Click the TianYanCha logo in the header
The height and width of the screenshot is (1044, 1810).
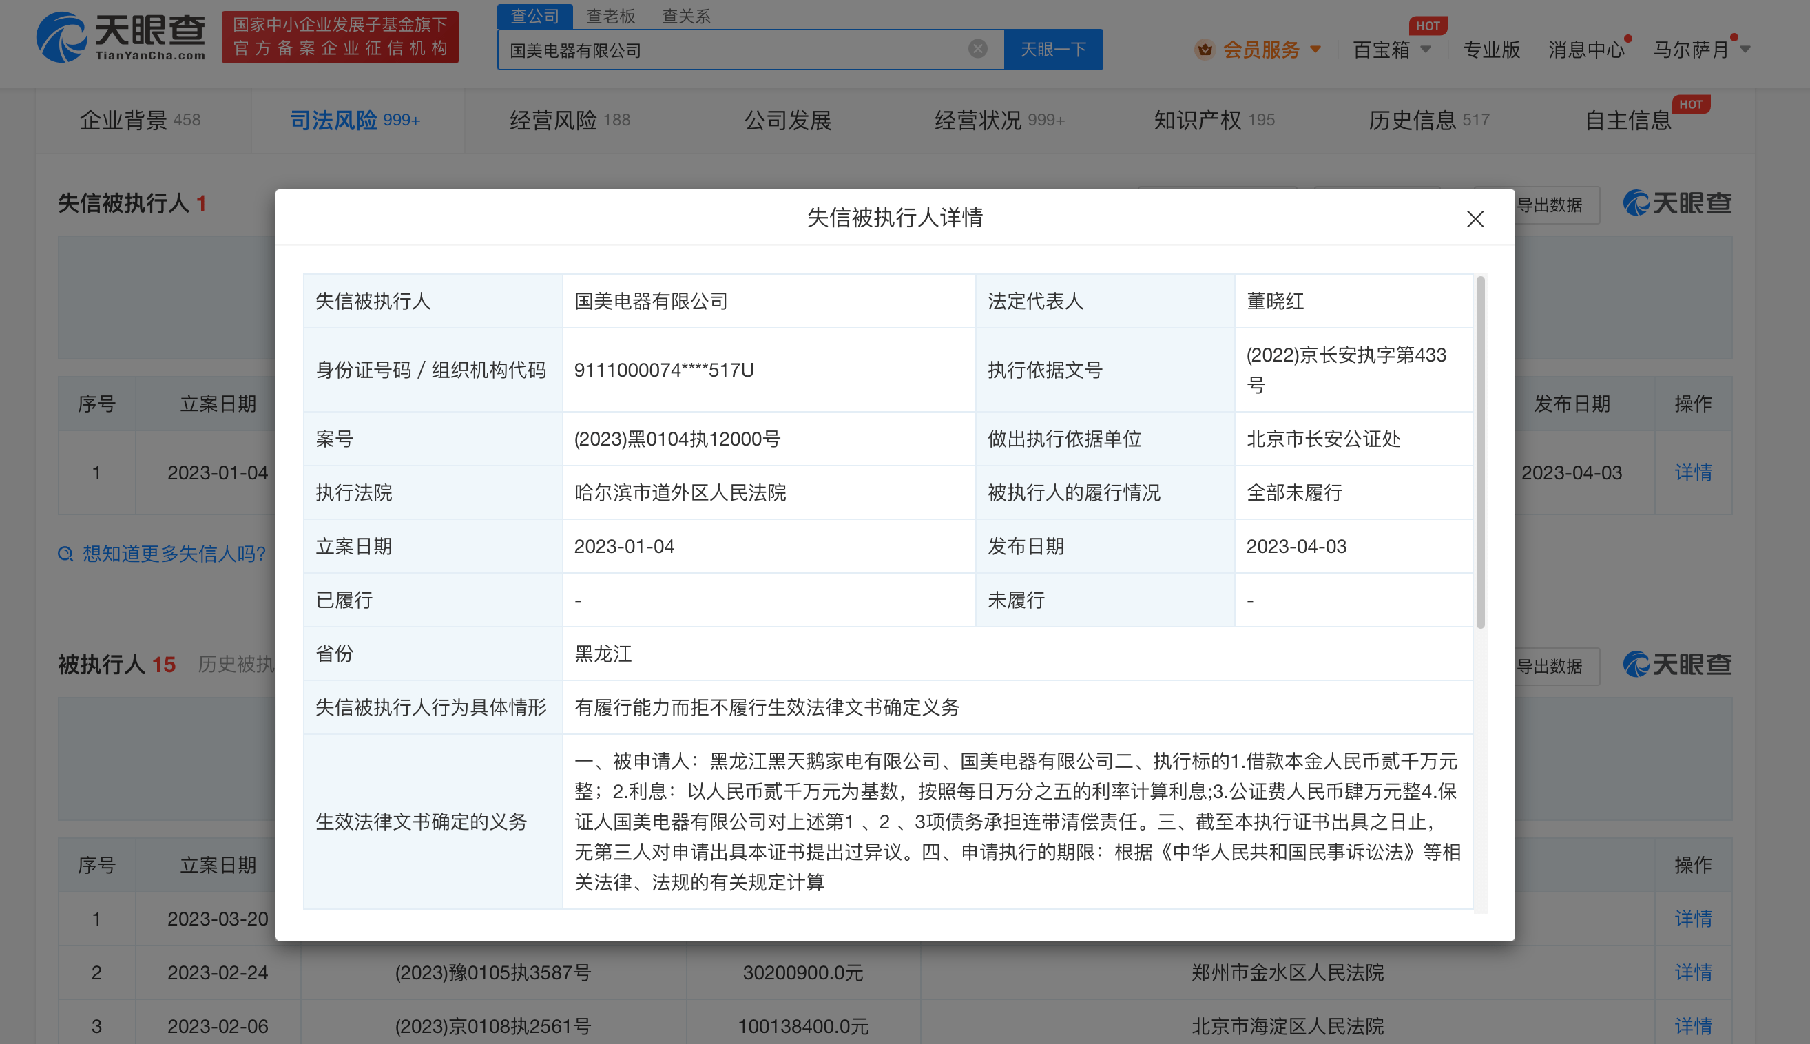[x=121, y=36]
